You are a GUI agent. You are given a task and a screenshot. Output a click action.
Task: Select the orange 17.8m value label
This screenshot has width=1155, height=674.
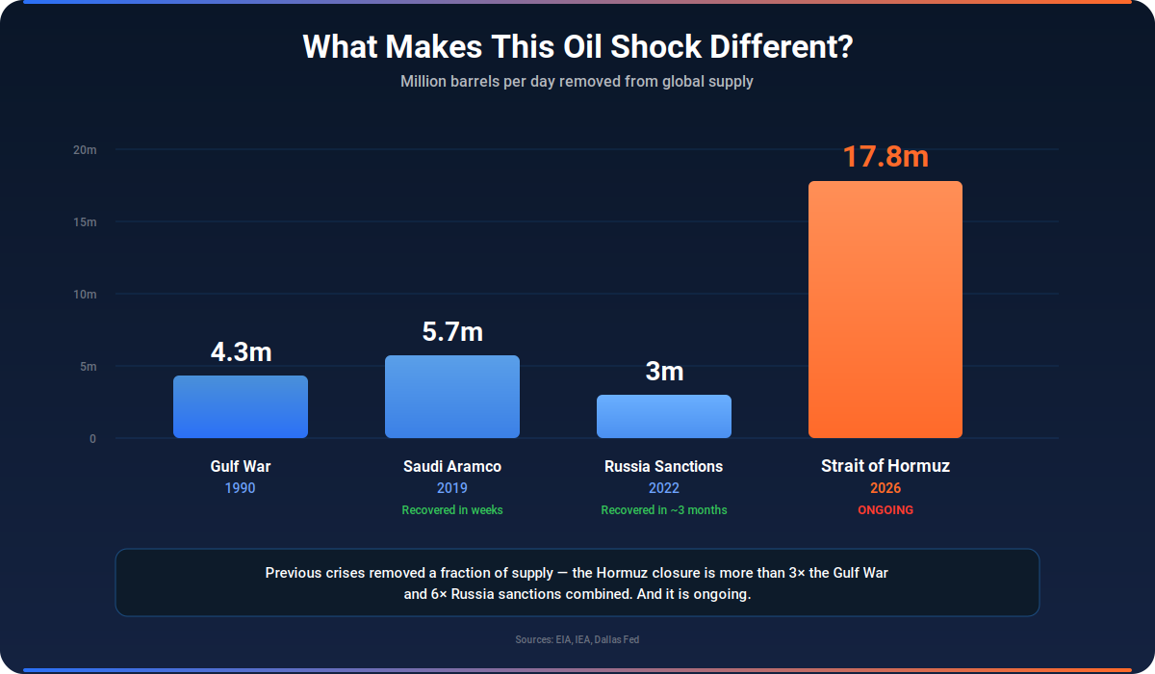coord(885,156)
